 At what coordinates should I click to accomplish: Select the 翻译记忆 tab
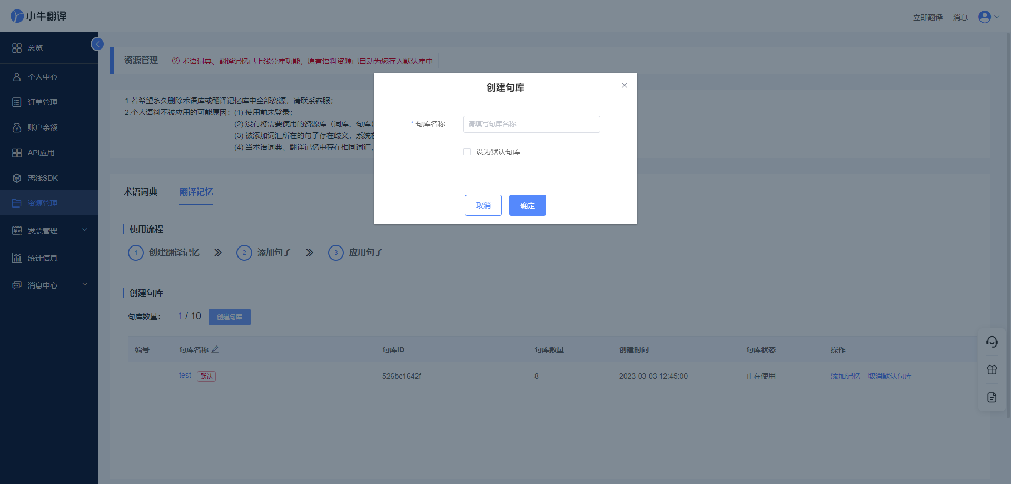pyautogui.click(x=196, y=192)
